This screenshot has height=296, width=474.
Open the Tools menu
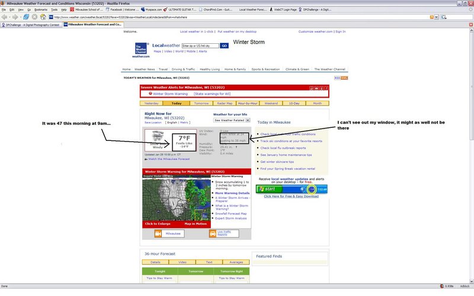click(x=54, y=9)
